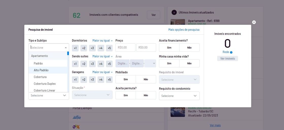Click the minimum Preço input field
Screen dimensions: 284x130
tap(125, 48)
